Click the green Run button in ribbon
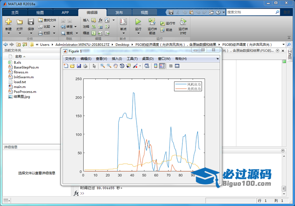Image resolution: width=295 pixels, height=206 pixels. tap(138, 21)
